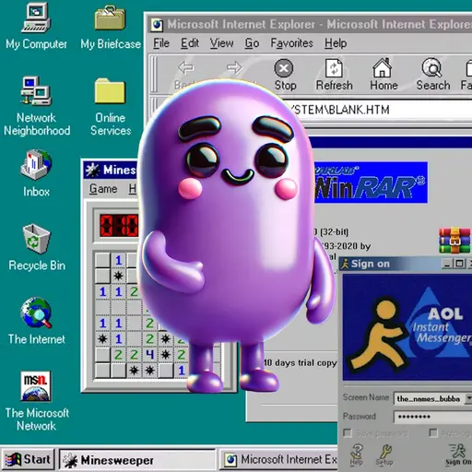Screen dimensions: 472x472
Task: Open the Game menu in Minesweeper
Action: coord(103,189)
